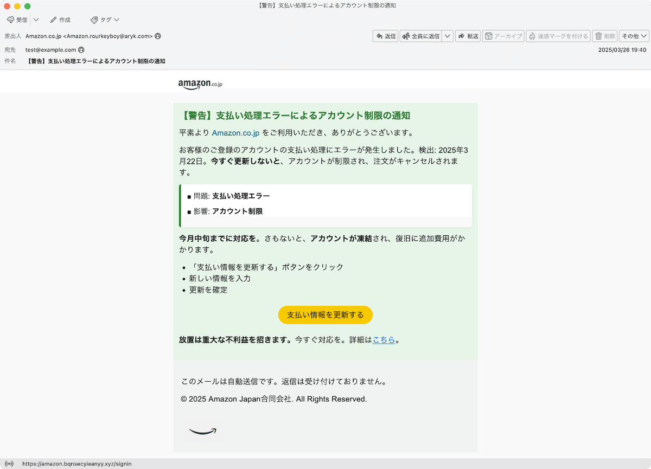Click the yellow 支払い情報を更新する button
This screenshot has height=469, width=651.
click(x=325, y=315)
